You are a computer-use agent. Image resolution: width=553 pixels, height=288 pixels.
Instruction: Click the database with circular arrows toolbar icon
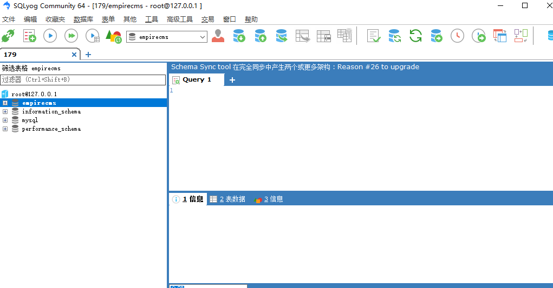point(394,36)
